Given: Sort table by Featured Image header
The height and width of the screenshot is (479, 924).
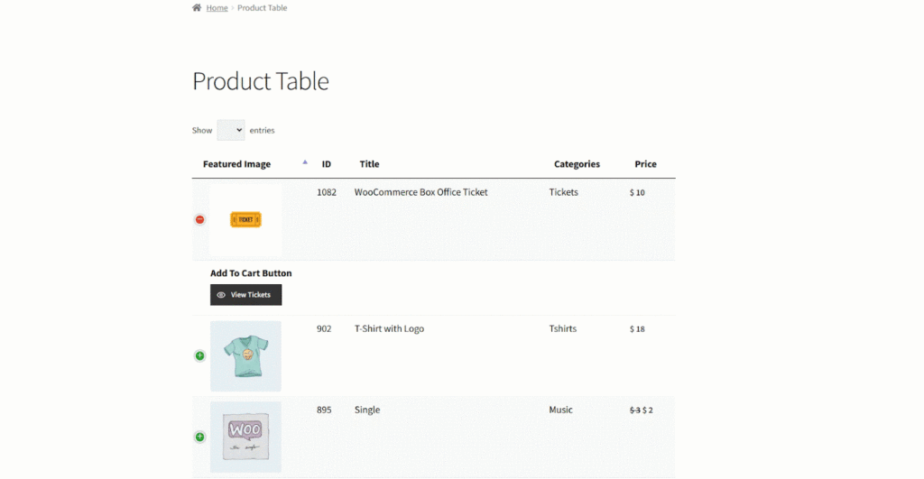Looking at the screenshot, I should pos(237,164).
